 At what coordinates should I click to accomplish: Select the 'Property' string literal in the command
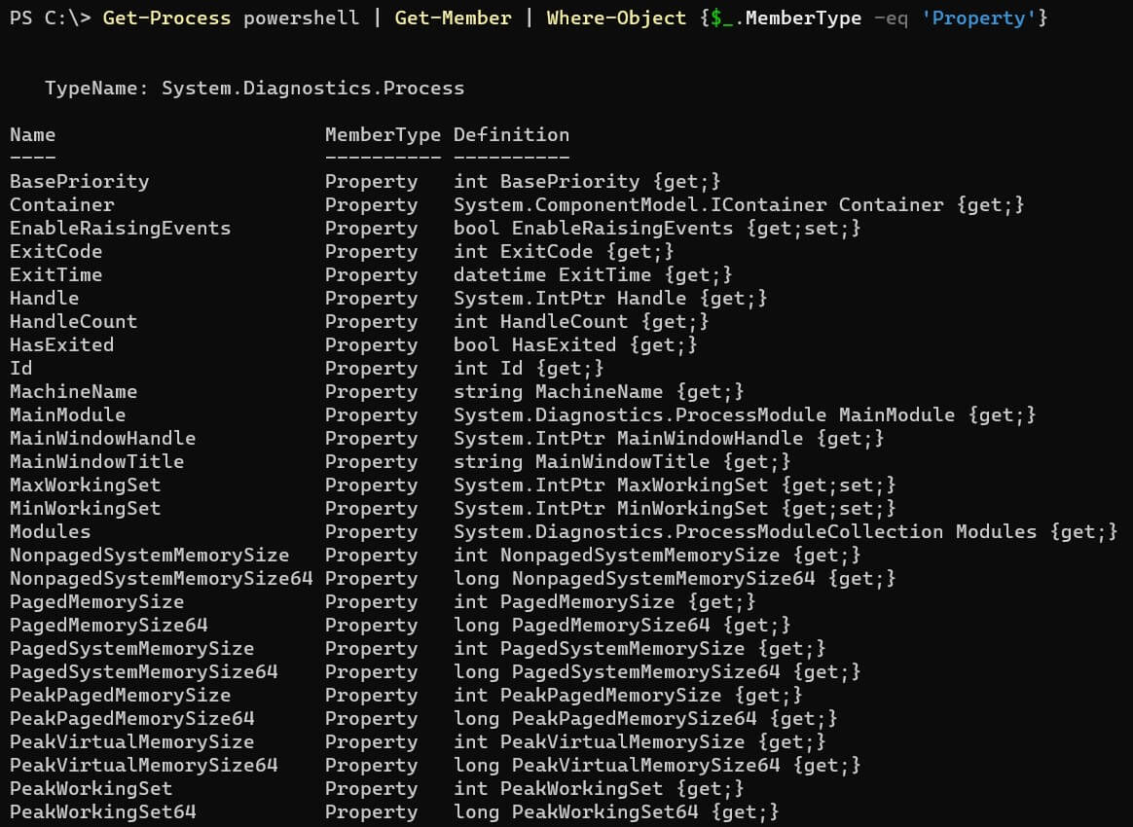981,18
